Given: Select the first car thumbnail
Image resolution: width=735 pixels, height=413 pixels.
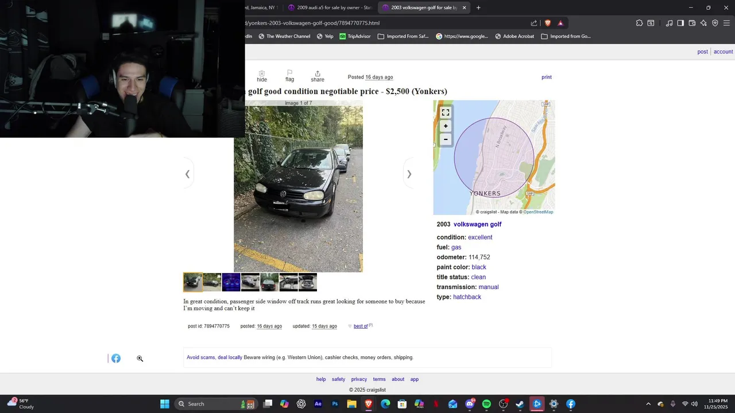Looking at the screenshot, I should tap(193, 282).
